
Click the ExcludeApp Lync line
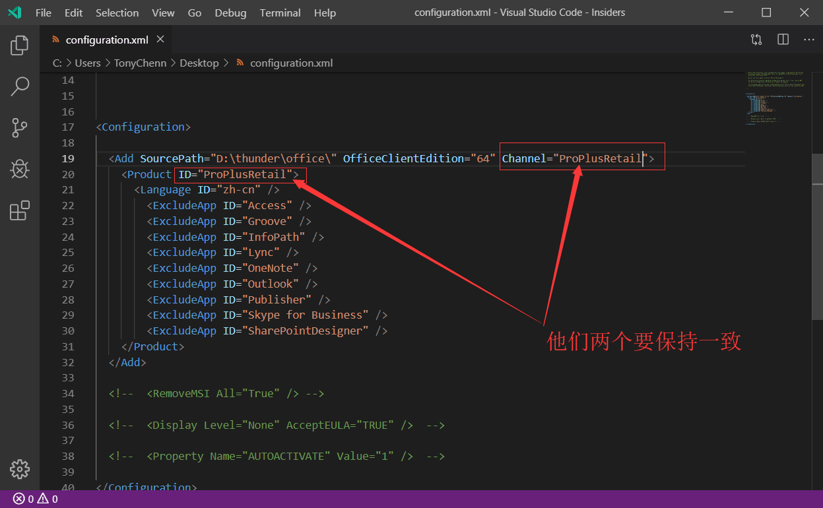222,253
